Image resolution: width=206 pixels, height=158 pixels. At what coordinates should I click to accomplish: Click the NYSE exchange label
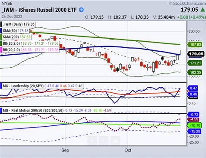[x=7, y=3]
